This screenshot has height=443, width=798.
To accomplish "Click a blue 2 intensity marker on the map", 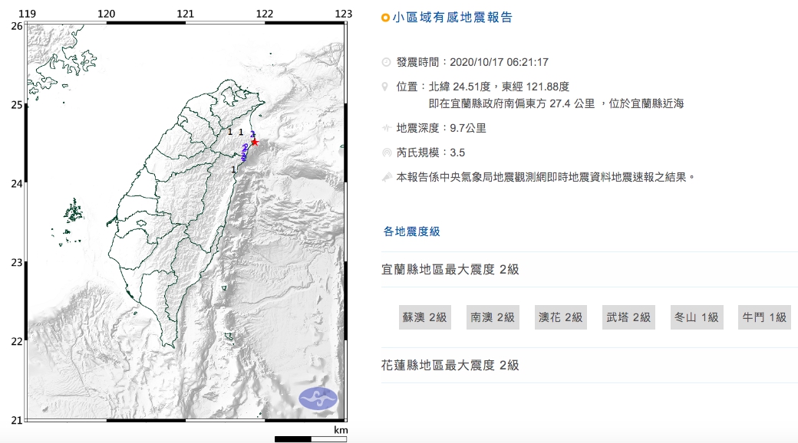I will tap(245, 148).
